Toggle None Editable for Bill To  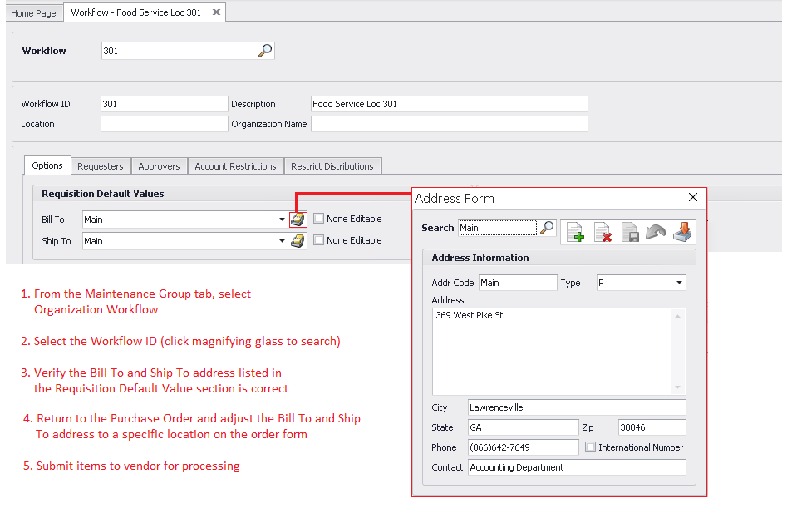[x=319, y=219]
